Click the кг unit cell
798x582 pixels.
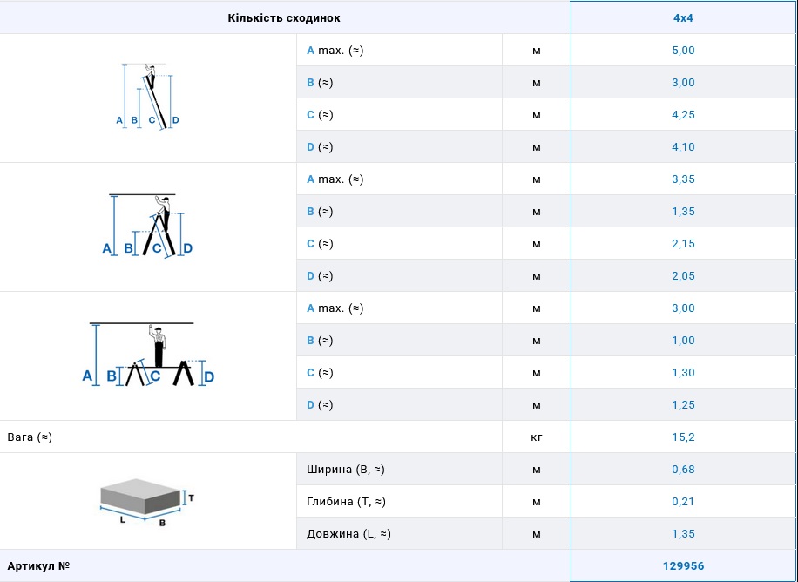point(537,437)
